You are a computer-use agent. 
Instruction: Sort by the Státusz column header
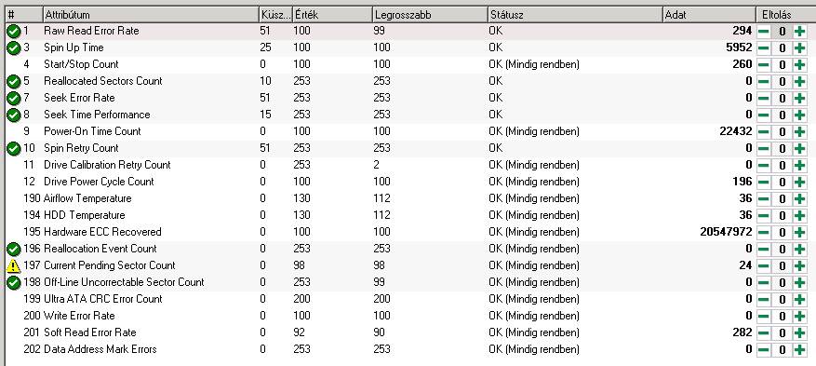tap(575, 15)
